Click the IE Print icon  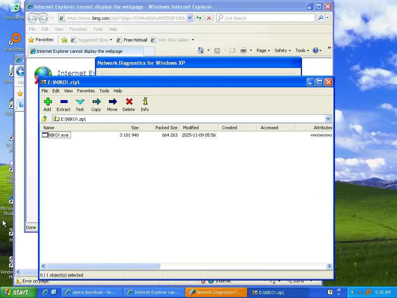point(243,50)
